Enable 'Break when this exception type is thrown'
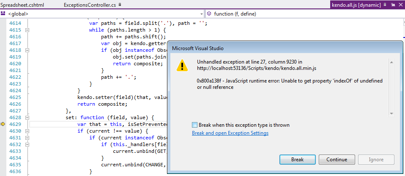The height and width of the screenshot is (176, 405). click(195, 125)
